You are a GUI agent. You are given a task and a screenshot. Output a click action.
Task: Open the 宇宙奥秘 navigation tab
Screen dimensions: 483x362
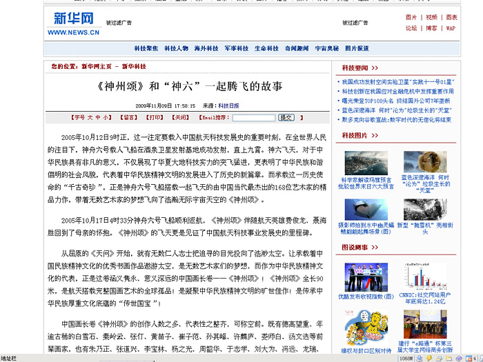(x=327, y=48)
